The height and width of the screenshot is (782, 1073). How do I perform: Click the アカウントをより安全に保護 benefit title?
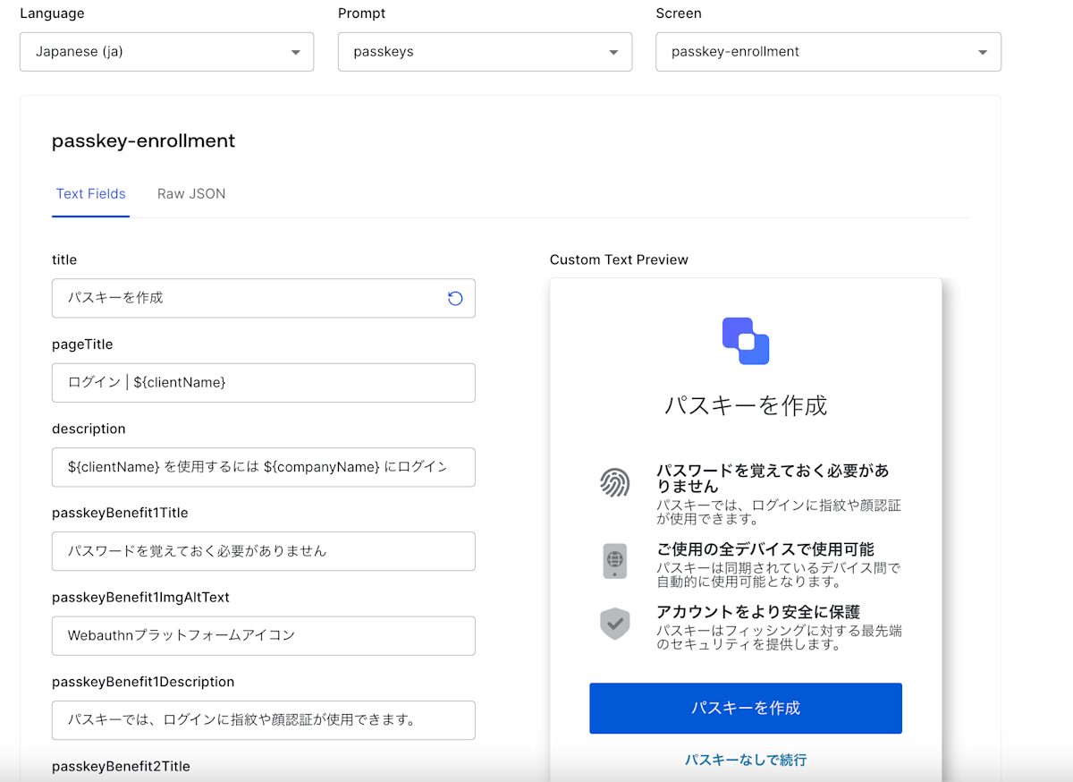click(758, 613)
